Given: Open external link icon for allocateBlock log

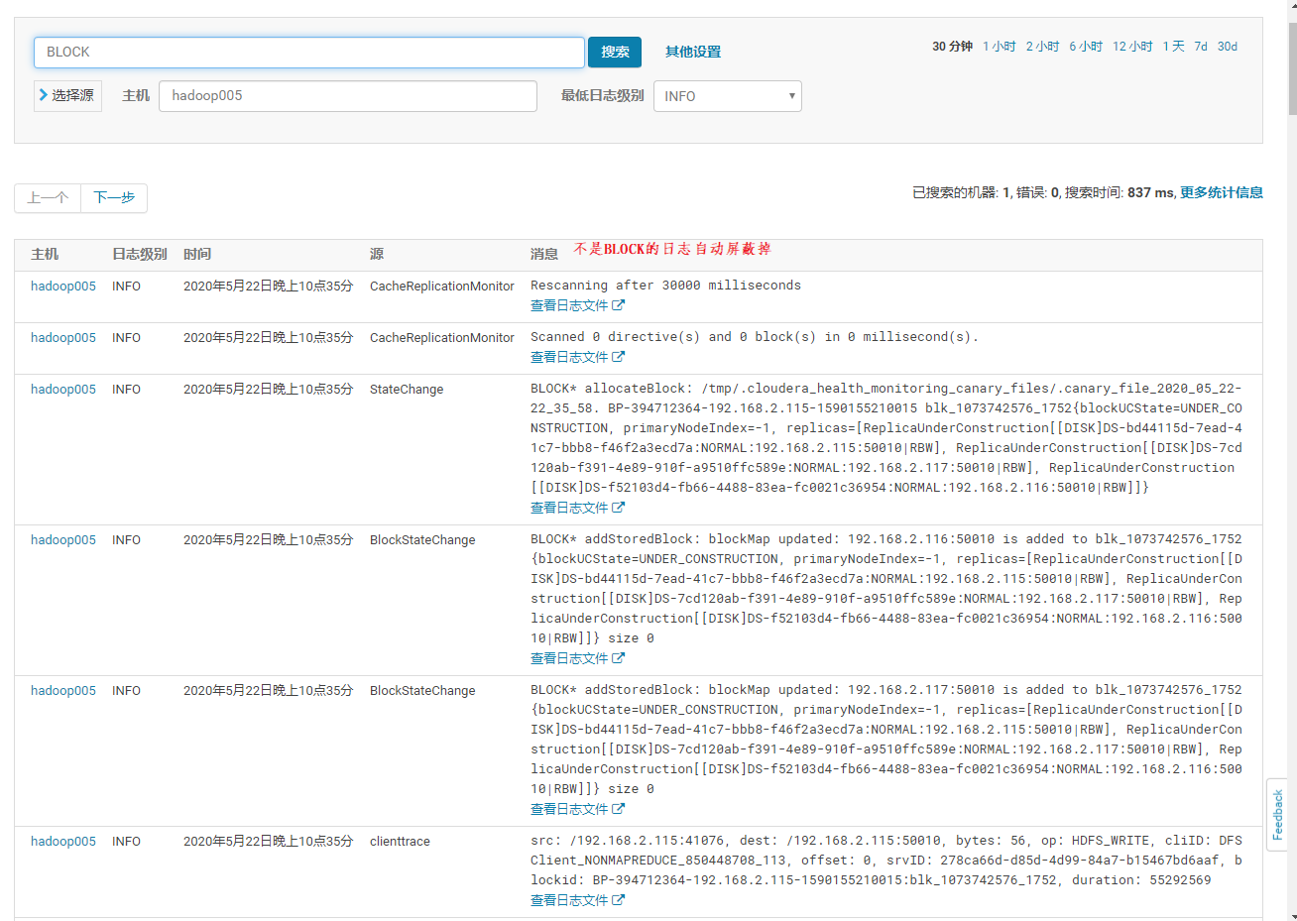Looking at the screenshot, I should point(619,508).
